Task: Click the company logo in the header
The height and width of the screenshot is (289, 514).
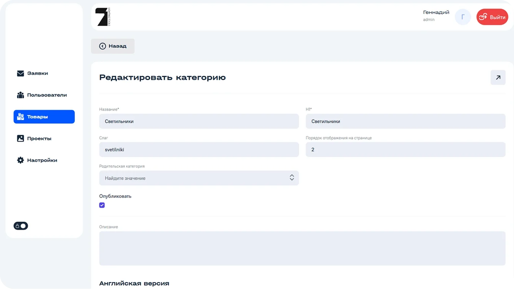Action: [102, 17]
